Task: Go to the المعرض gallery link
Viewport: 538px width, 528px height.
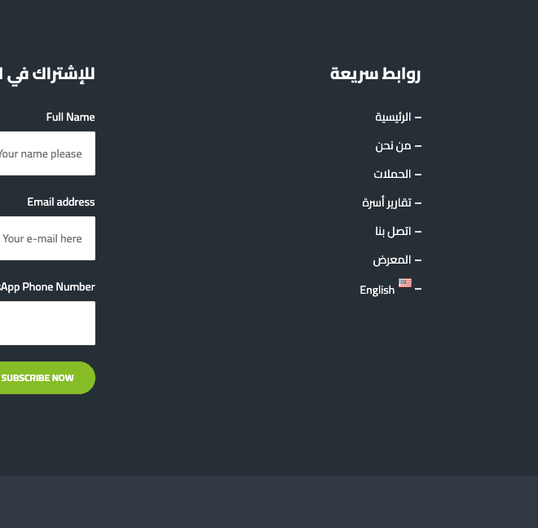Action: coord(392,260)
